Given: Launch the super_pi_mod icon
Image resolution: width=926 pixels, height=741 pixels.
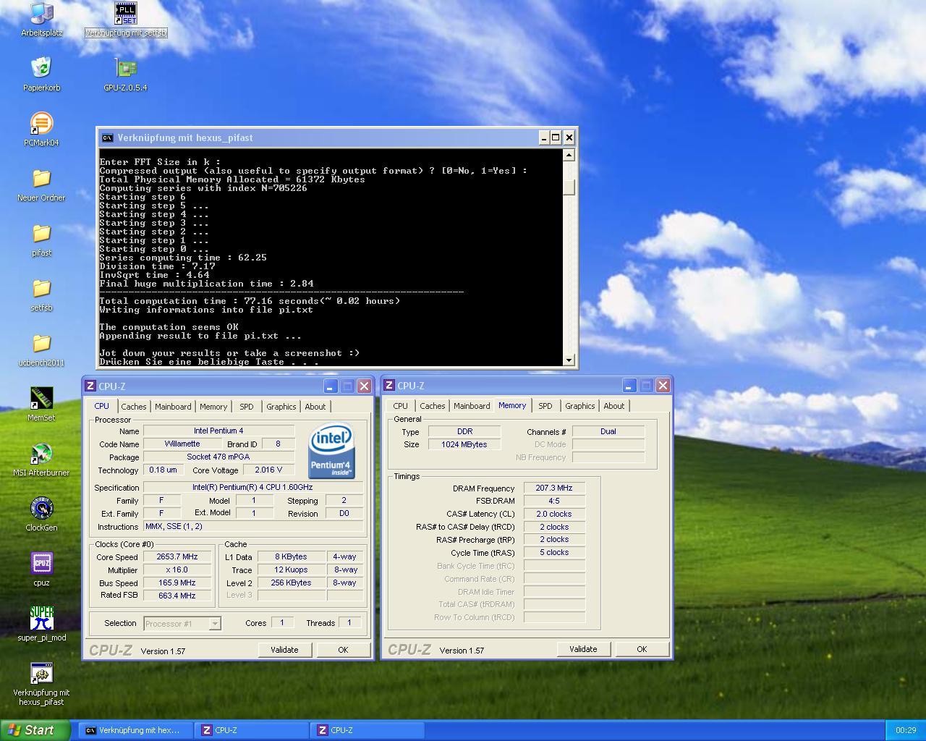Looking at the screenshot, I should [41, 624].
